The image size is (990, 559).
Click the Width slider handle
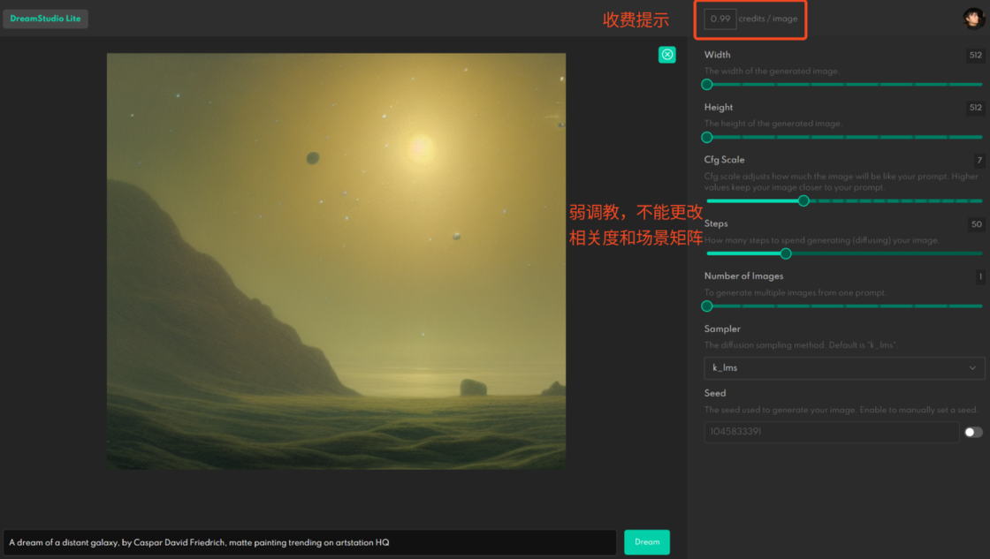tap(706, 84)
